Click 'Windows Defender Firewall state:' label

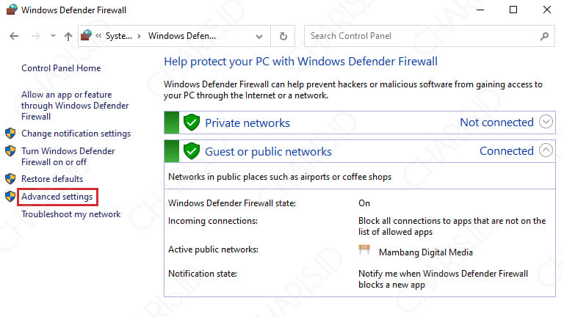click(232, 203)
